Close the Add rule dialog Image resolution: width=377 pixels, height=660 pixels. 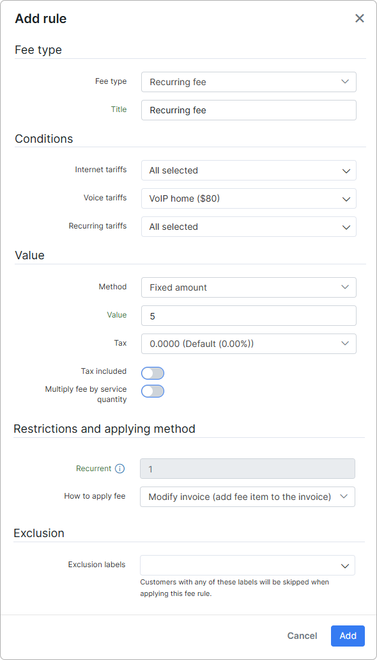point(359,18)
